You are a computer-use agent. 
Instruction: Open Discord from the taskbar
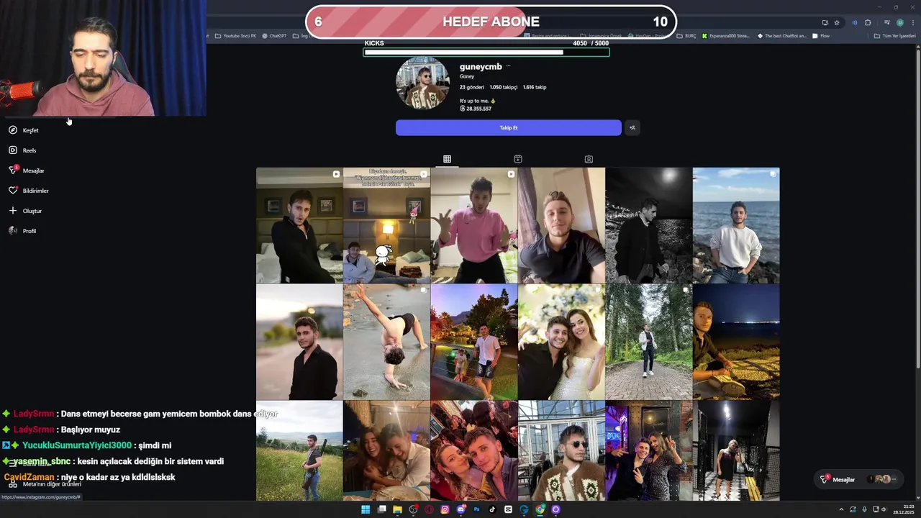point(460,509)
